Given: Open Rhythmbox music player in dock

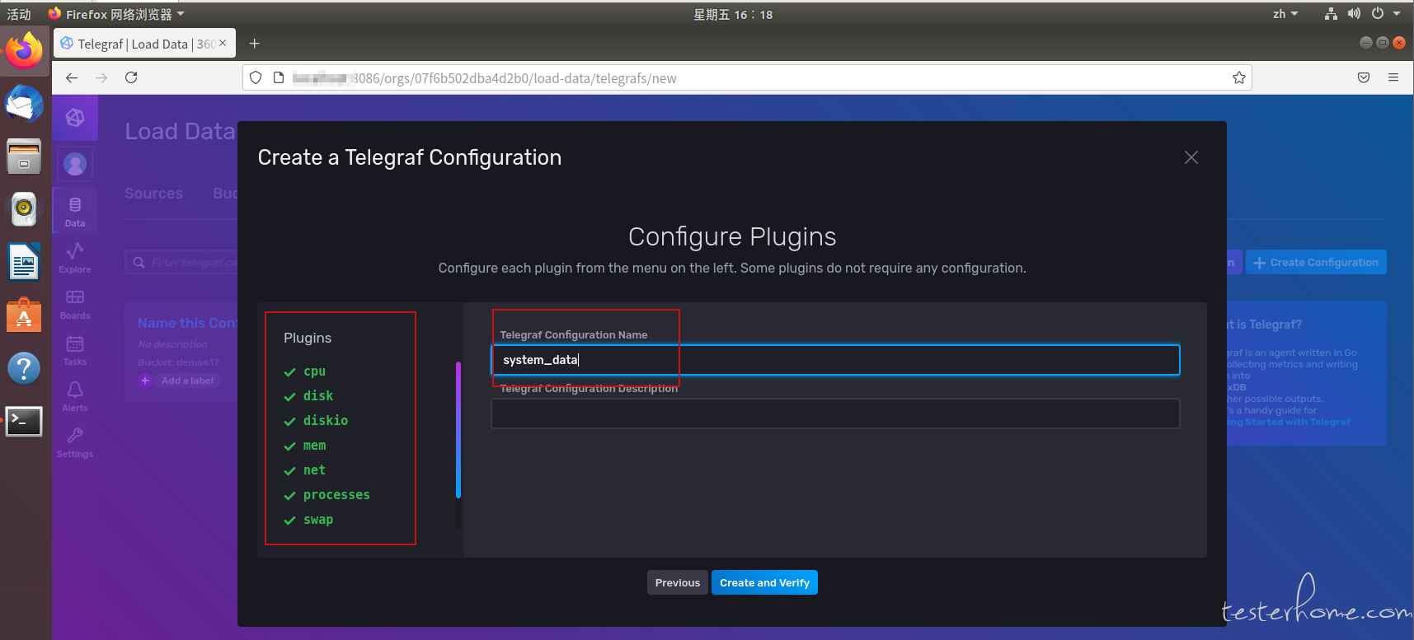Looking at the screenshot, I should (24, 208).
